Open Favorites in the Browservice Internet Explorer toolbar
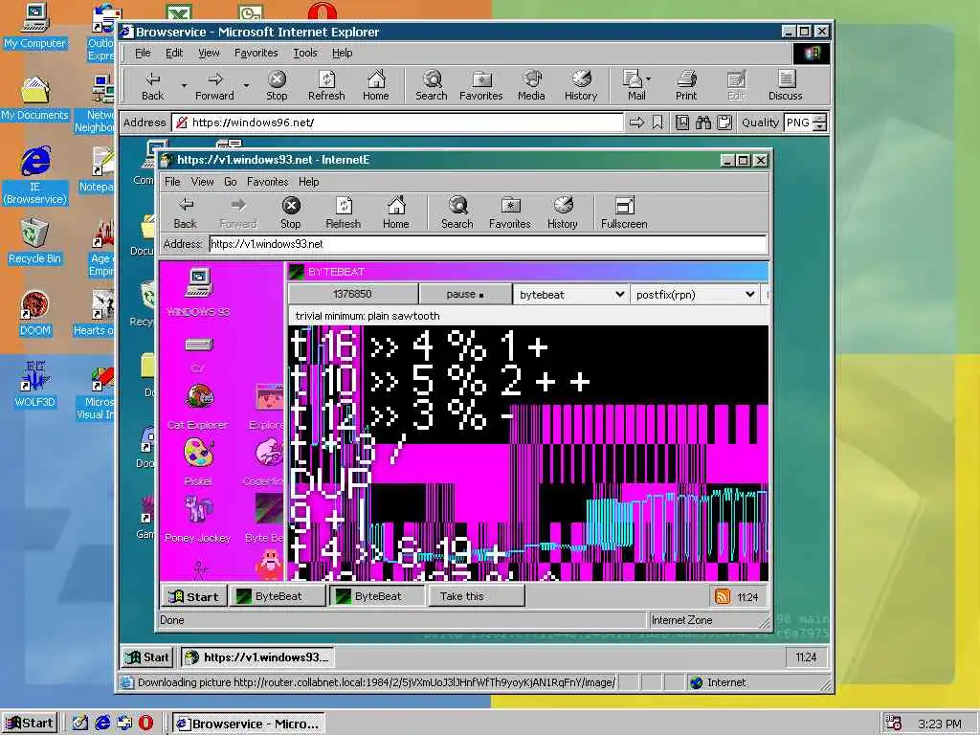The height and width of the screenshot is (735, 980). 481,85
